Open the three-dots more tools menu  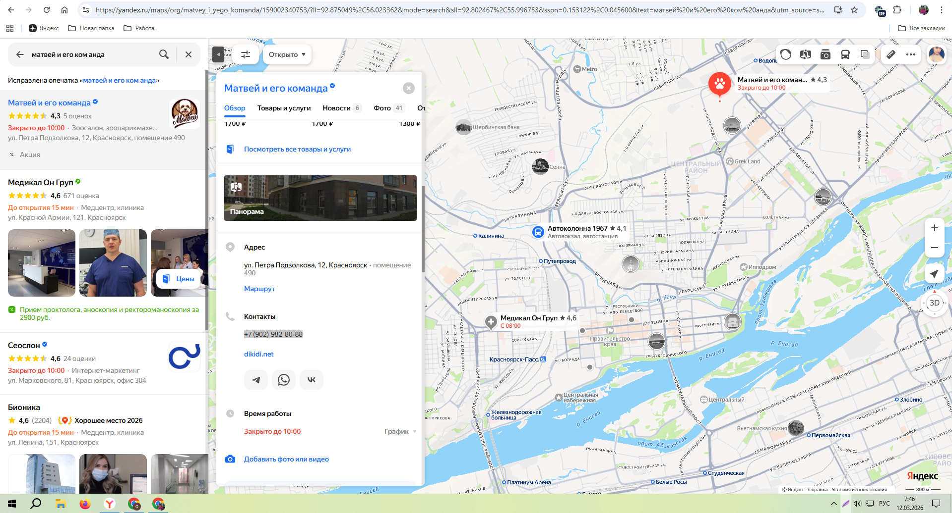(911, 54)
